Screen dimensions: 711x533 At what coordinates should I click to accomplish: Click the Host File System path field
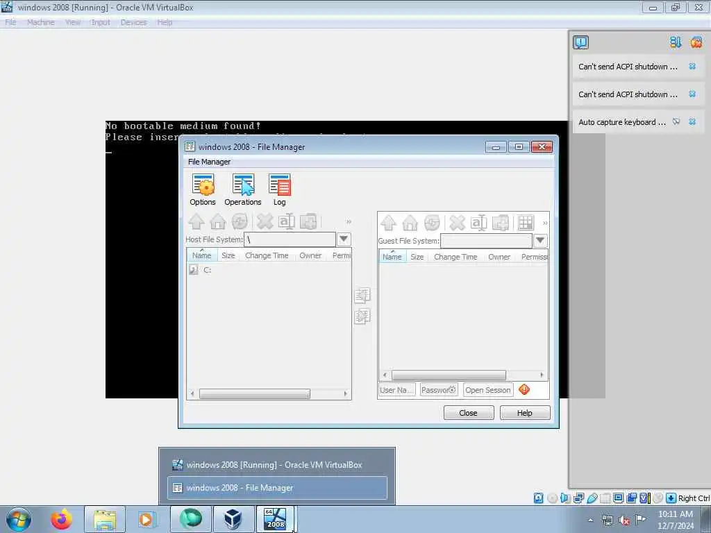290,239
